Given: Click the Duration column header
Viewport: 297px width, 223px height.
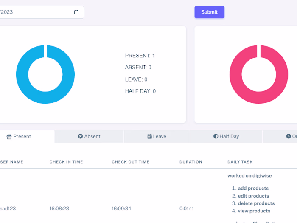Looking at the screenshot, I should [x=191, y=162].
